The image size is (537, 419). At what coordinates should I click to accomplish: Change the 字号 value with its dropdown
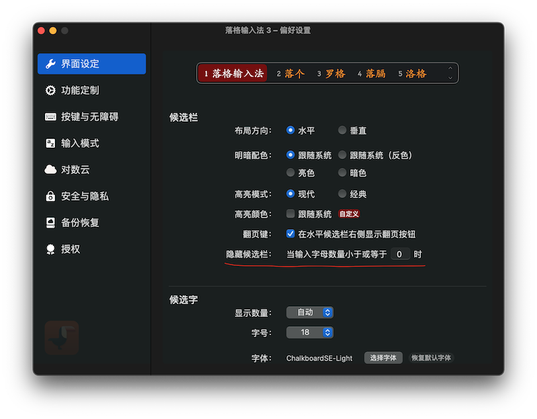tap(309, 332)
